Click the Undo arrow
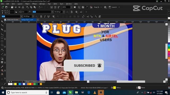 (39, 7)
